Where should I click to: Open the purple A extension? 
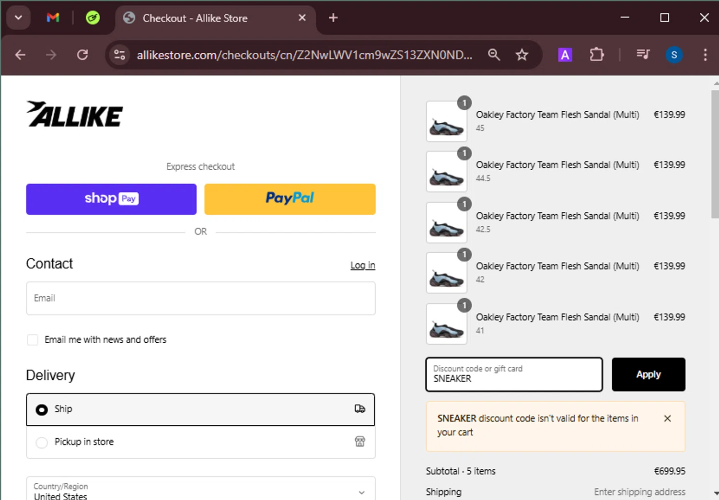(x=565, y=55)
